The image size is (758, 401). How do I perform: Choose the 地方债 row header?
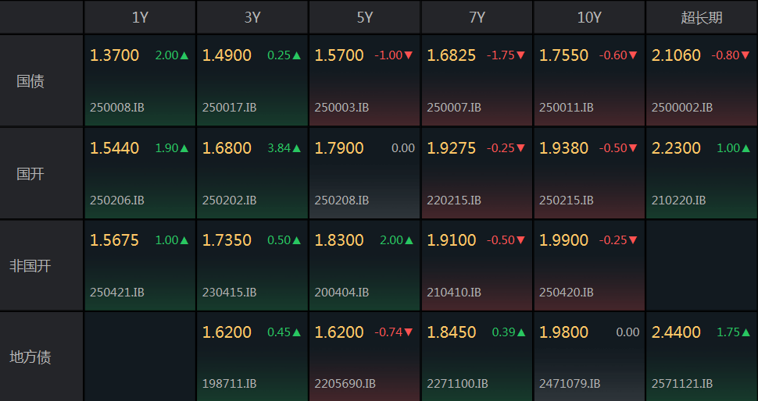[30, 357]
